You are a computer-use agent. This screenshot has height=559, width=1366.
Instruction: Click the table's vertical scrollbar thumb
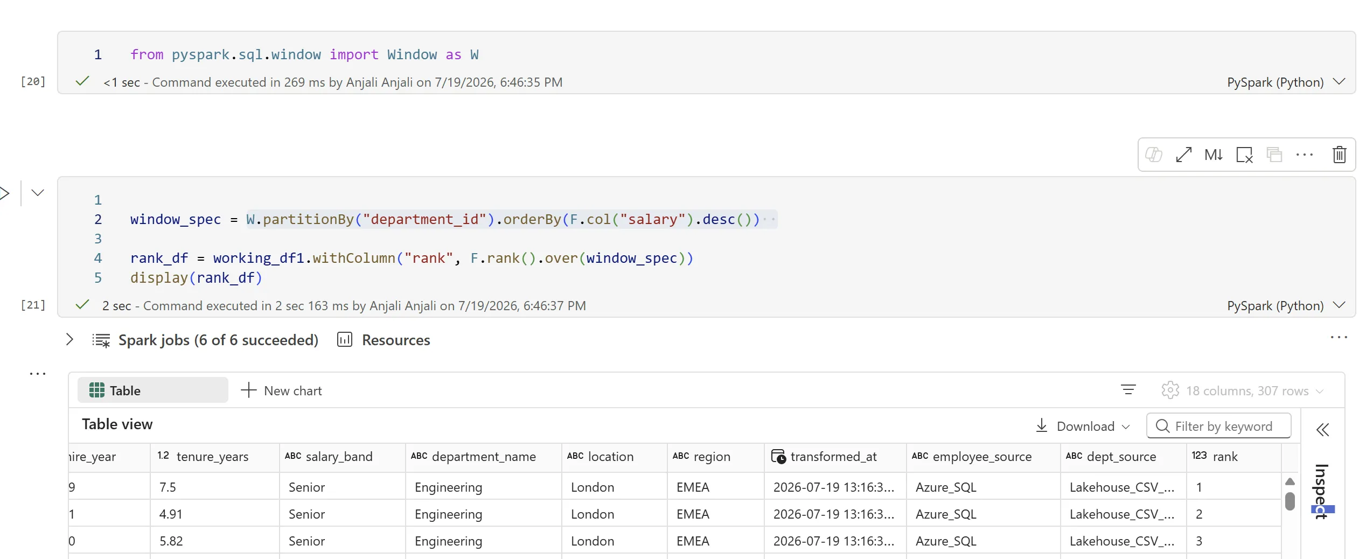click(x=1290, y=501)
